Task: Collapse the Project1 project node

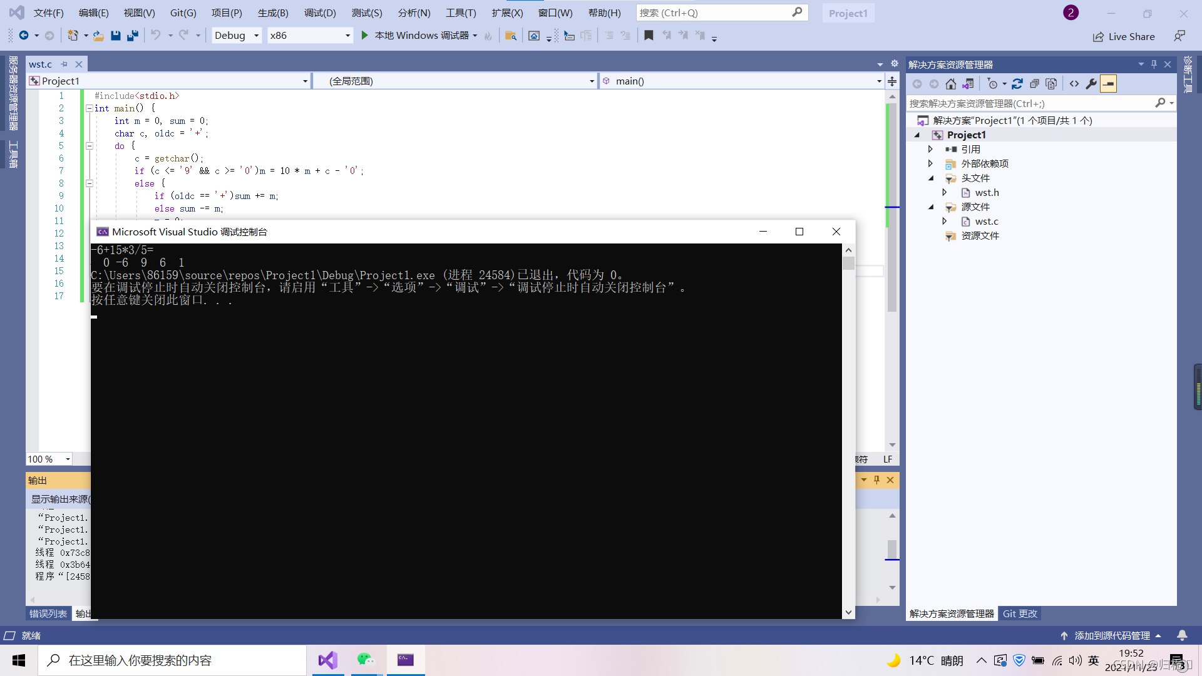Action: [x=917, y=135]
